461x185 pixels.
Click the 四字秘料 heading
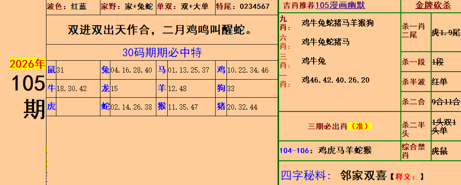tap(307, 176)
